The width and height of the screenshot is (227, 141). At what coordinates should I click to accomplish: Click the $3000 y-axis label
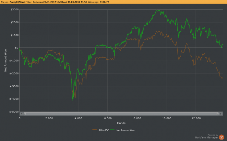[15, 9]
